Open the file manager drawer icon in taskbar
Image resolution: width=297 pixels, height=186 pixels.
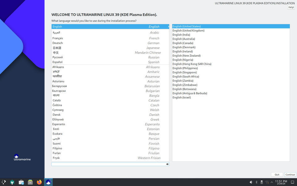click(30, 182)
